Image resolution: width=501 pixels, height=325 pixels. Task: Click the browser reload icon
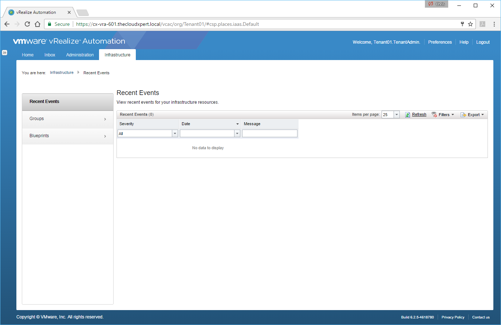pyautogui.click(x=27, y=24)
